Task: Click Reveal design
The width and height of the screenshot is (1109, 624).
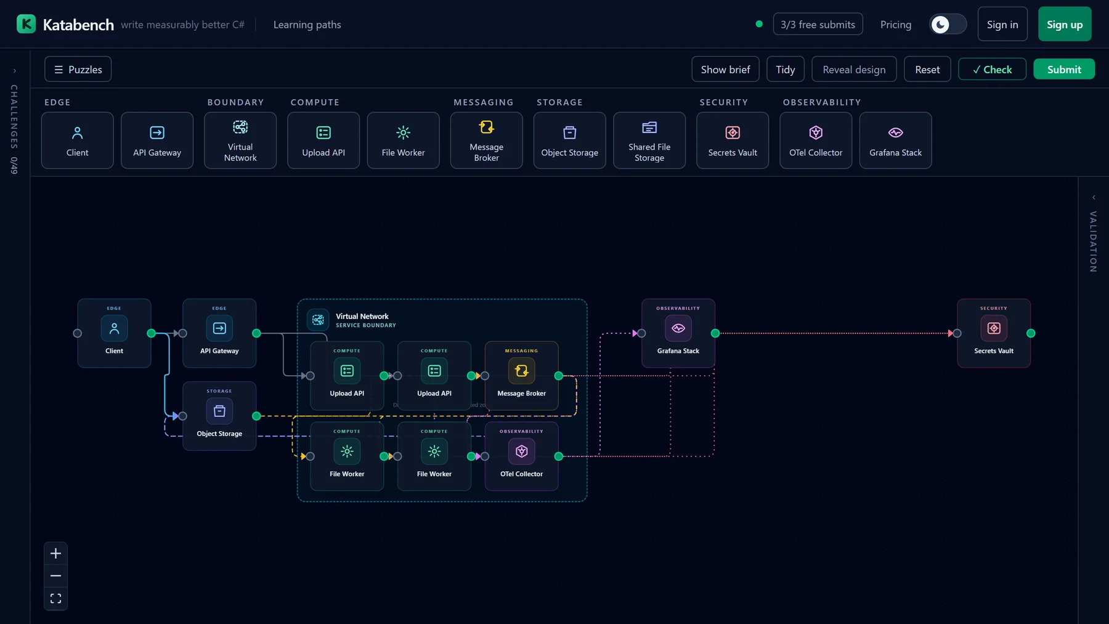Action: 854,70
